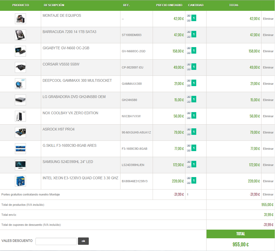Decrease quantity of NOX COOLBAY VX
Screen dimensions: 275x251
[x=189, y=118]
